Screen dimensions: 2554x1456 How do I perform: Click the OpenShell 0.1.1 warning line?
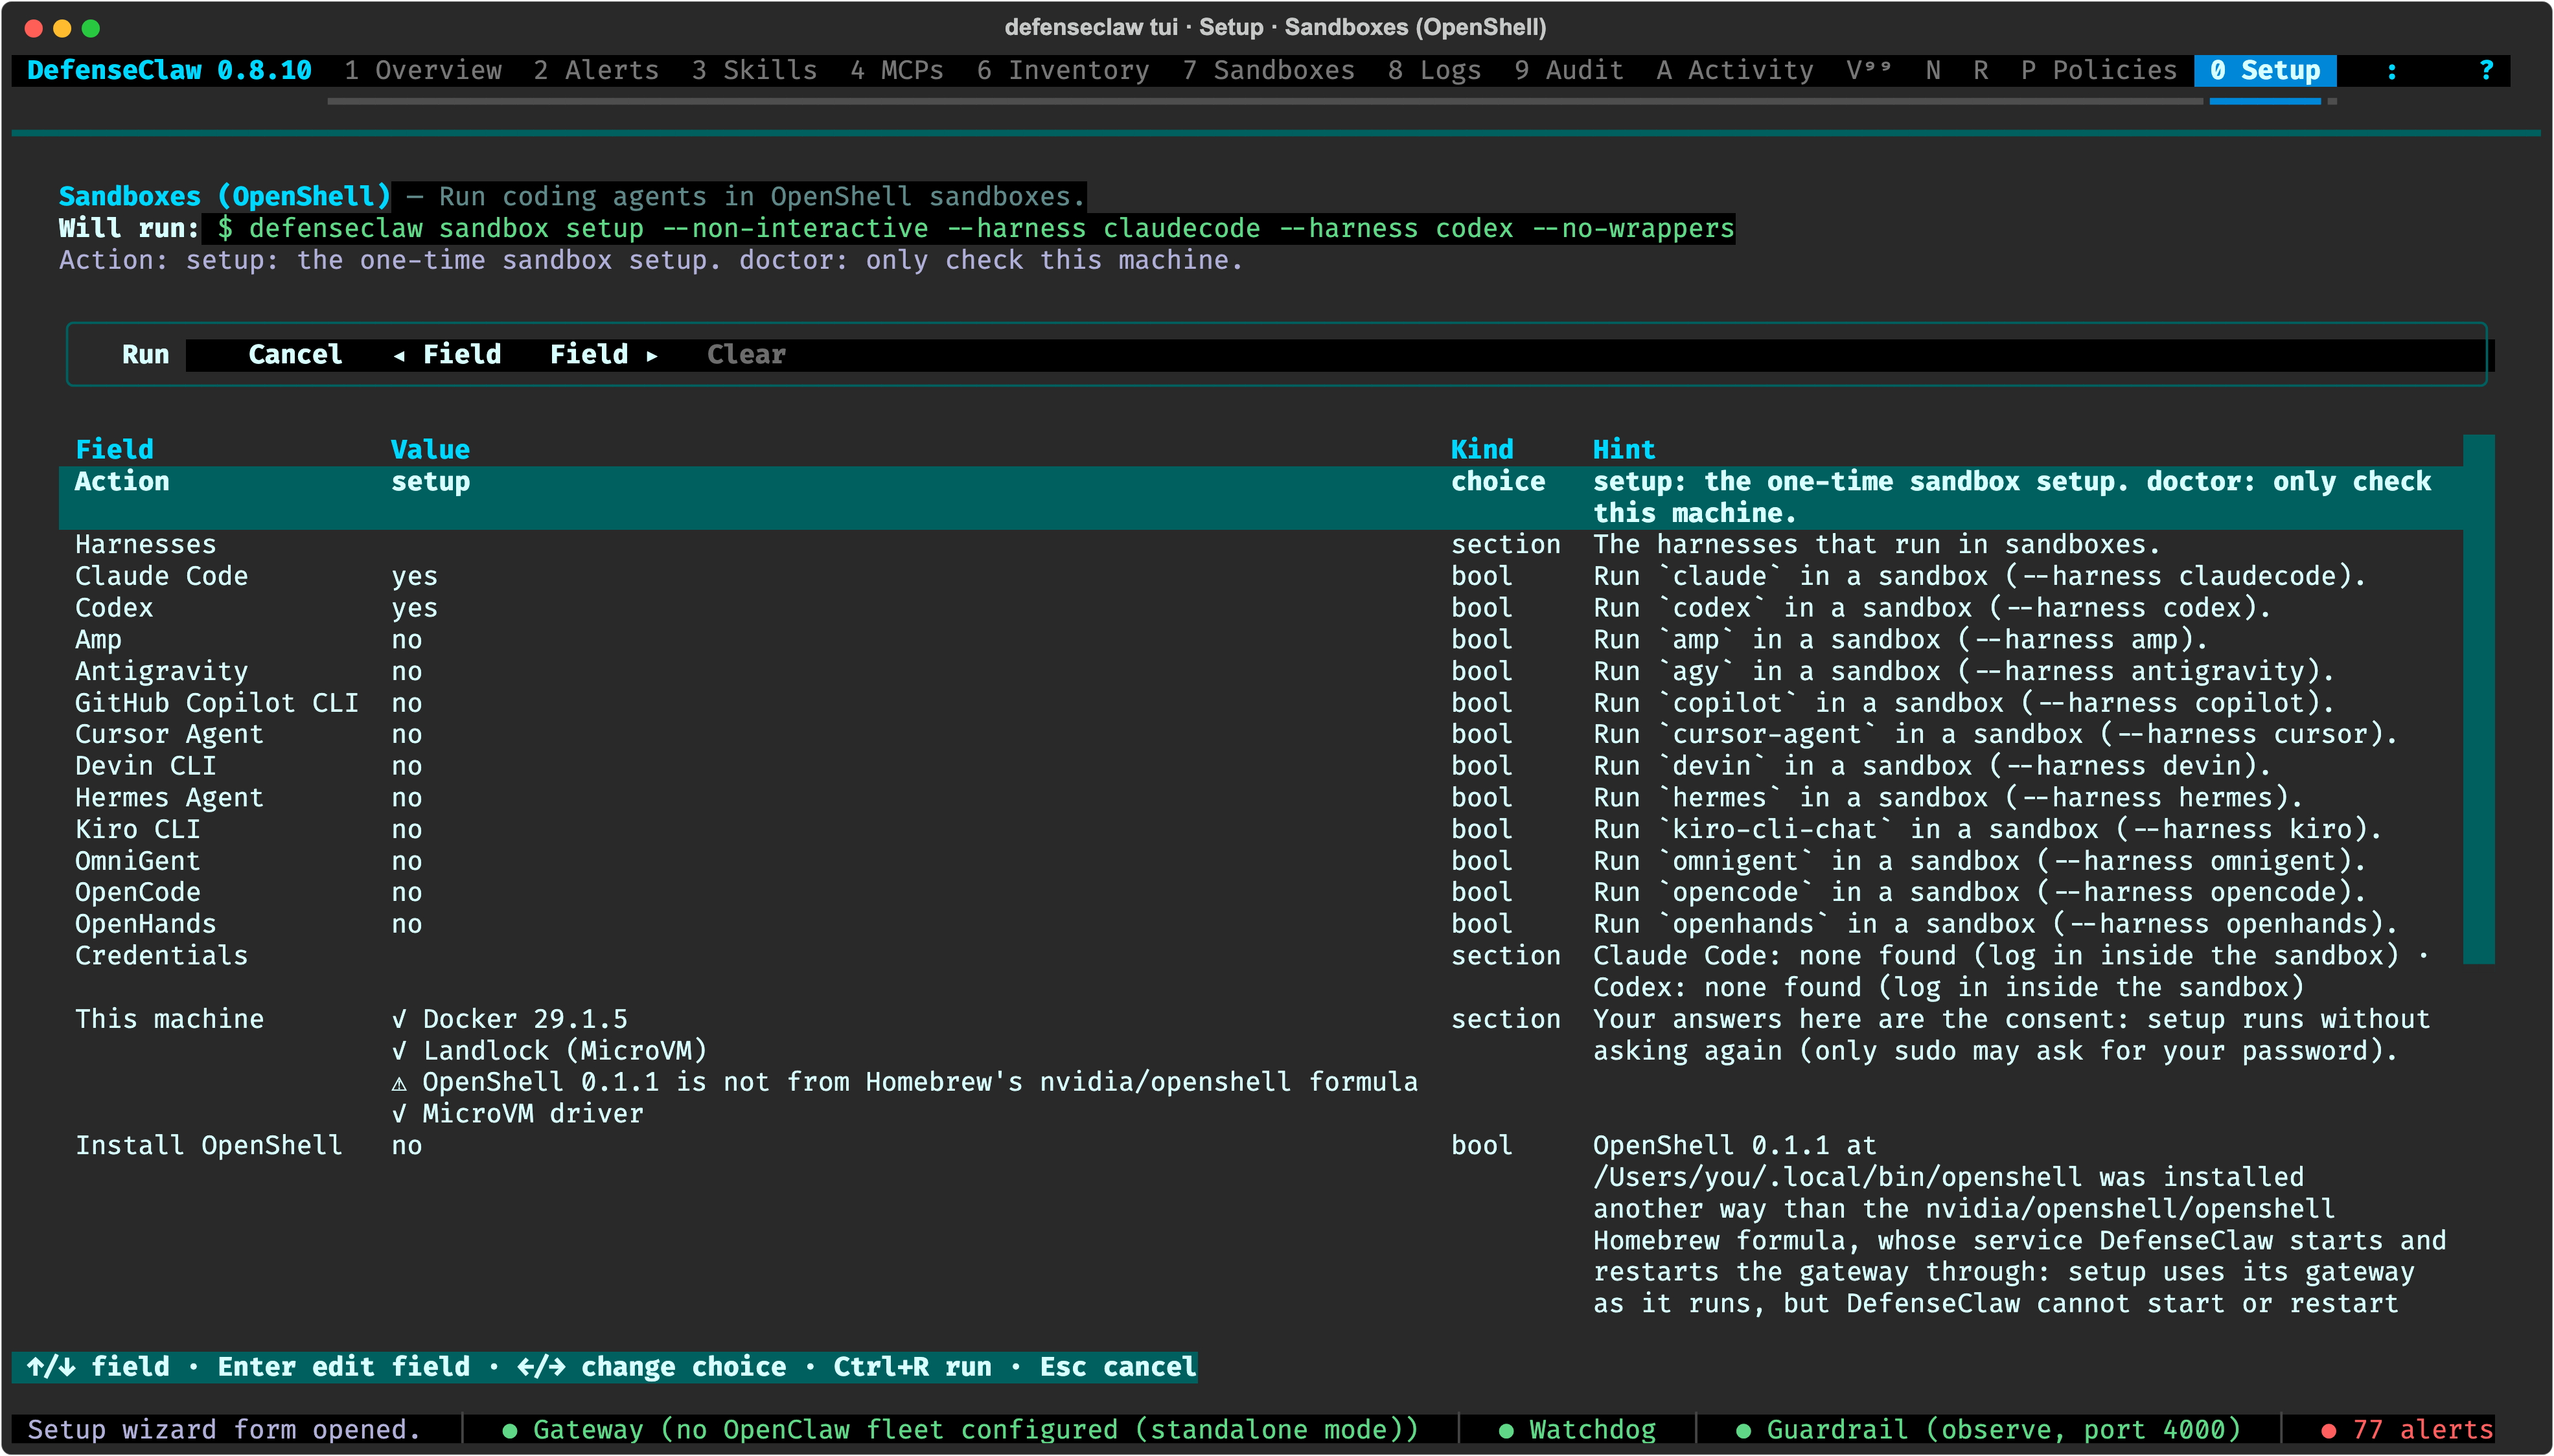[904, 1082]
